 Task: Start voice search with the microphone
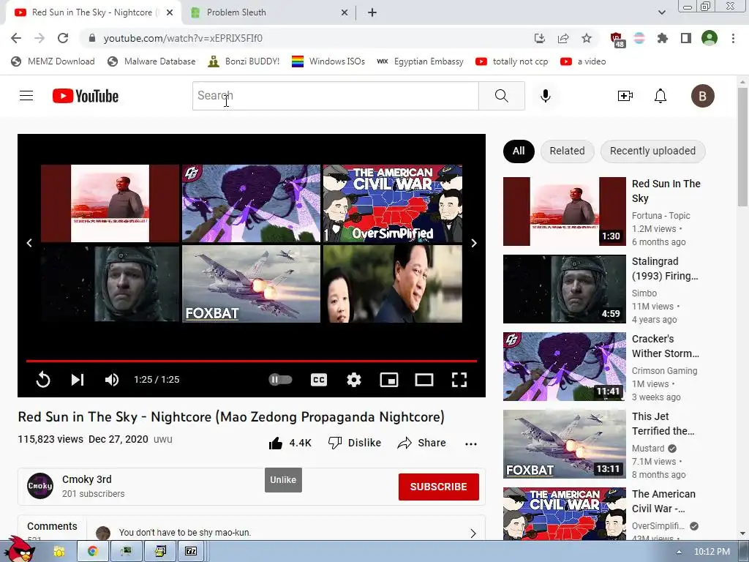pyautogui.click(x=545, y=96)
